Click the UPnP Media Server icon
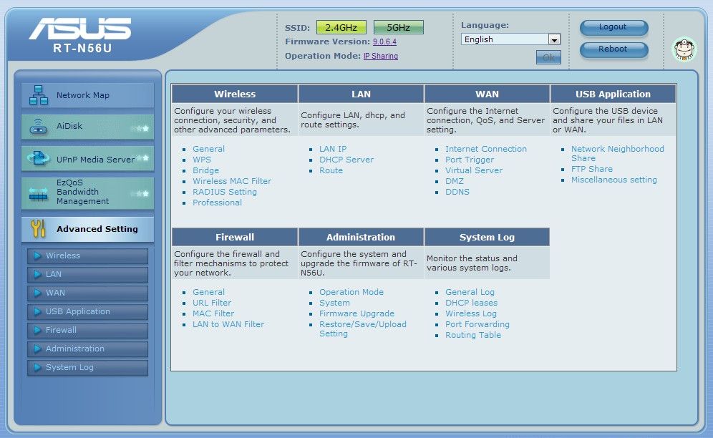 pyautogui.click(x=38, y=160)
